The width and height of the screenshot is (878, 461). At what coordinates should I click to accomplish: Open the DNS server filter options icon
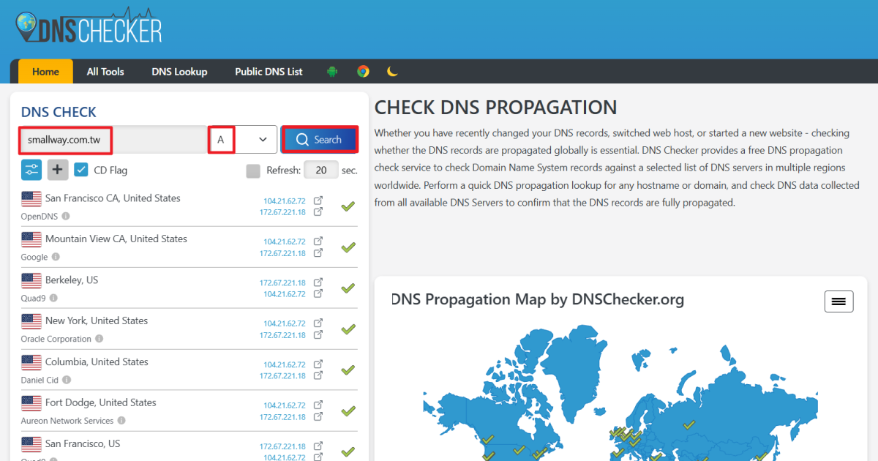pos(31,169)
